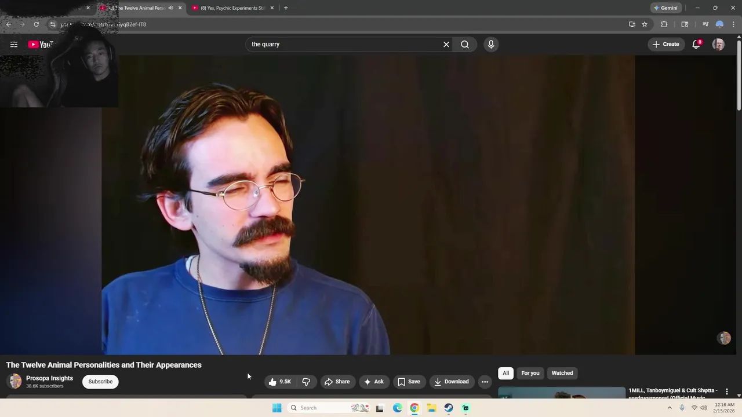Click the video player to pause
This screenshot has width=742, height=417.
coord(369,204)
